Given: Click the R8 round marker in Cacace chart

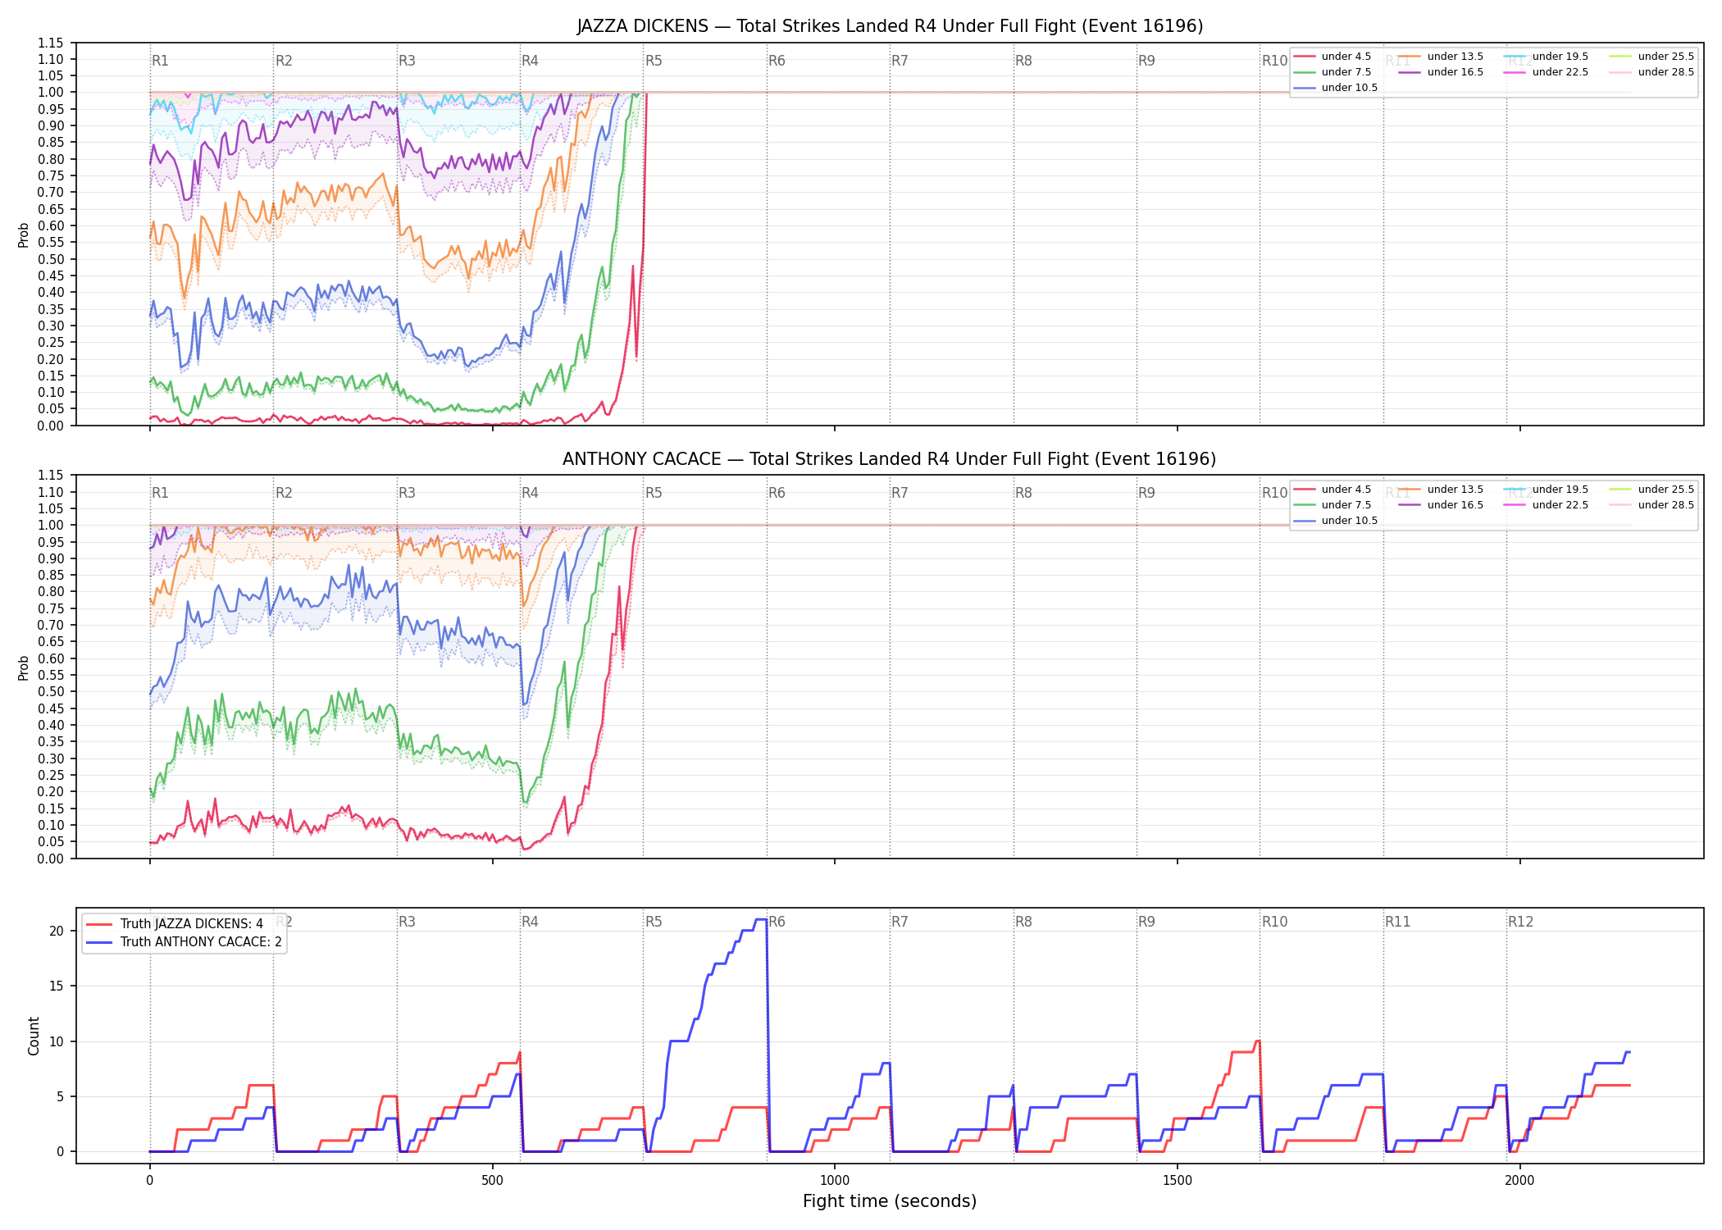Looking at the screenshot, I should click(1023, 493).
